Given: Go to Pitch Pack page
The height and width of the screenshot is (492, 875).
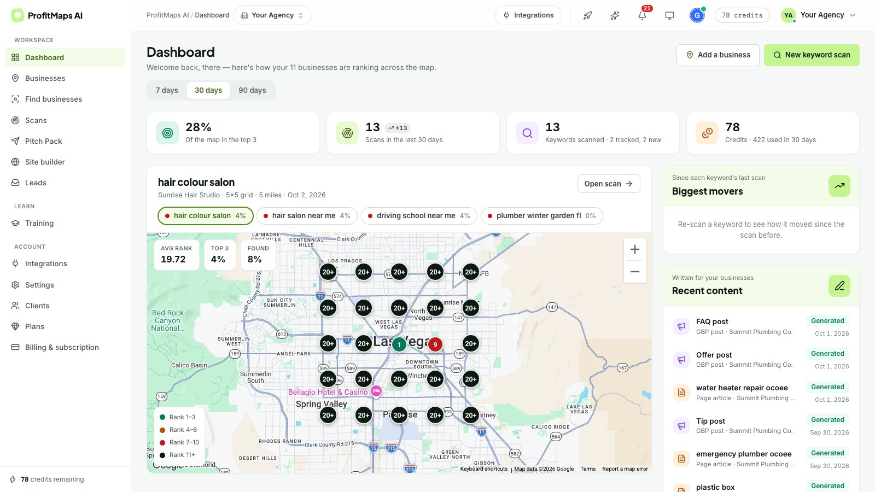Looking at the screenshot, I should [65, 141].
